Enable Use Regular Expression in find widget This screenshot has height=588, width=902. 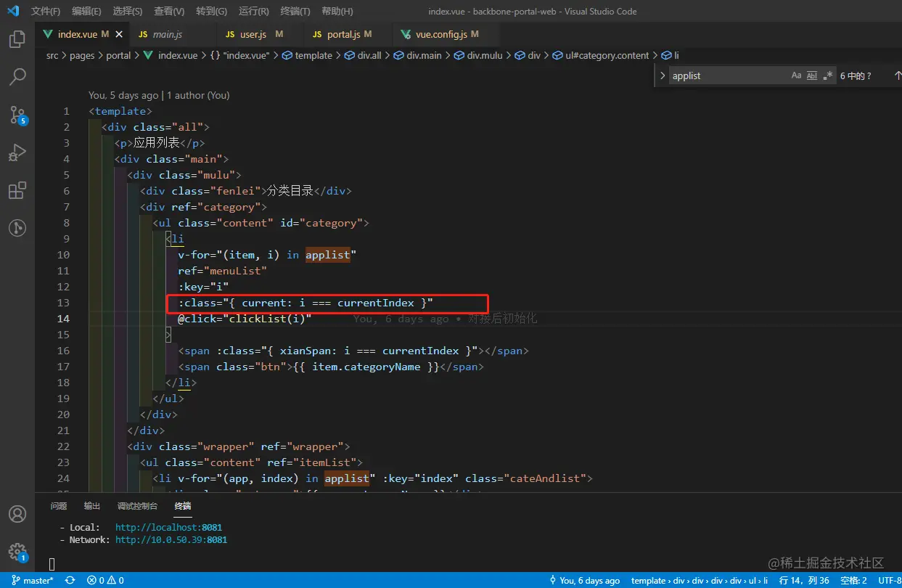(828, 75)
